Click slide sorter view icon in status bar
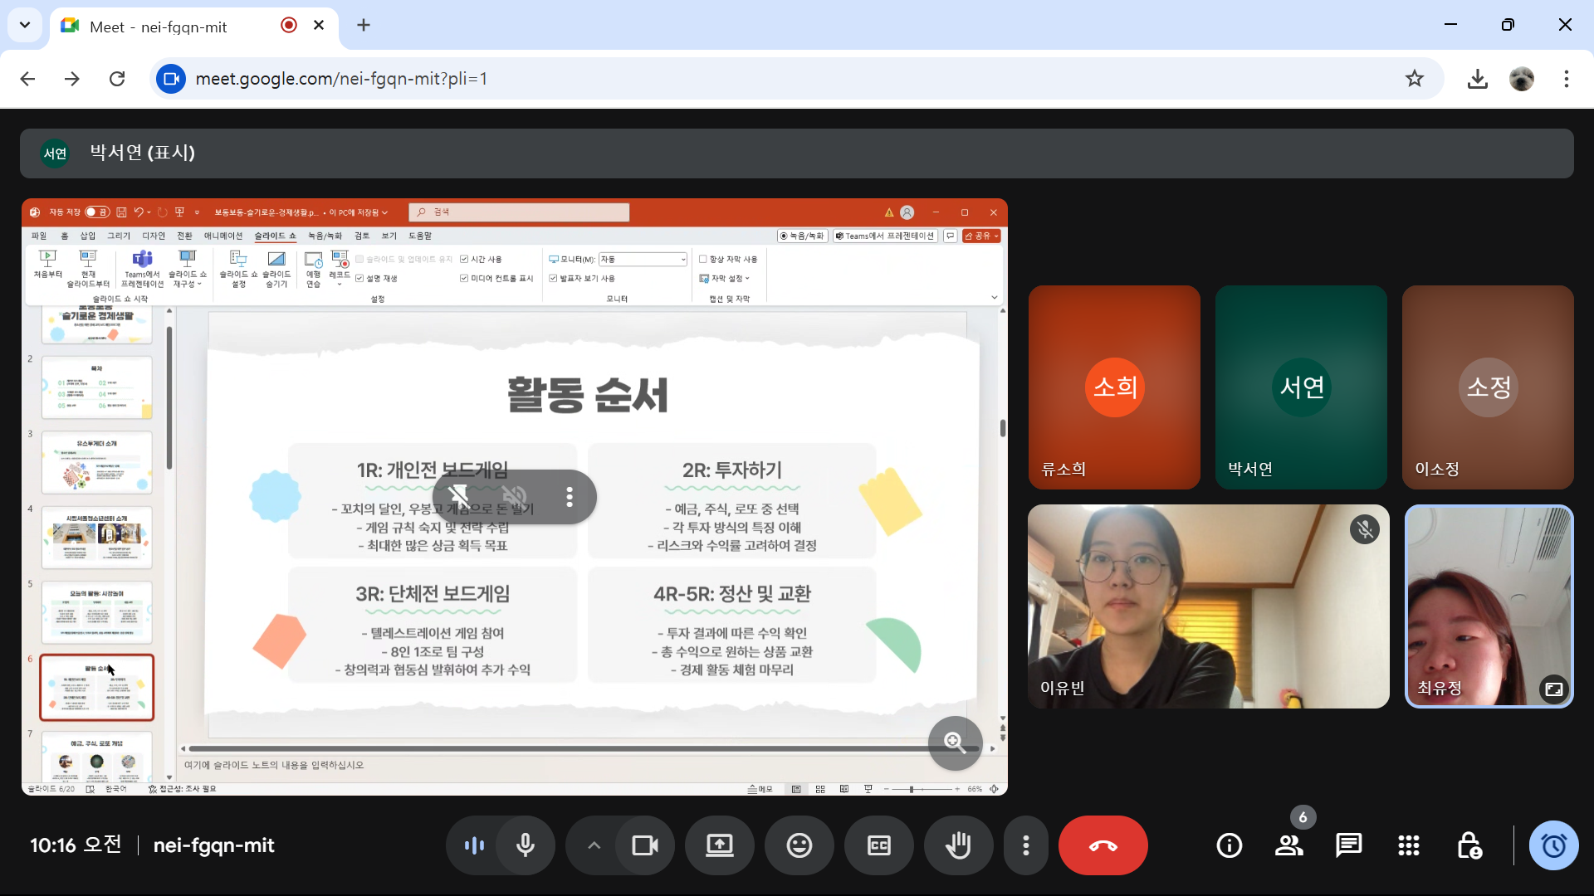The width and height of the screenshot is (1594, 896). click(x=820, y=789)
